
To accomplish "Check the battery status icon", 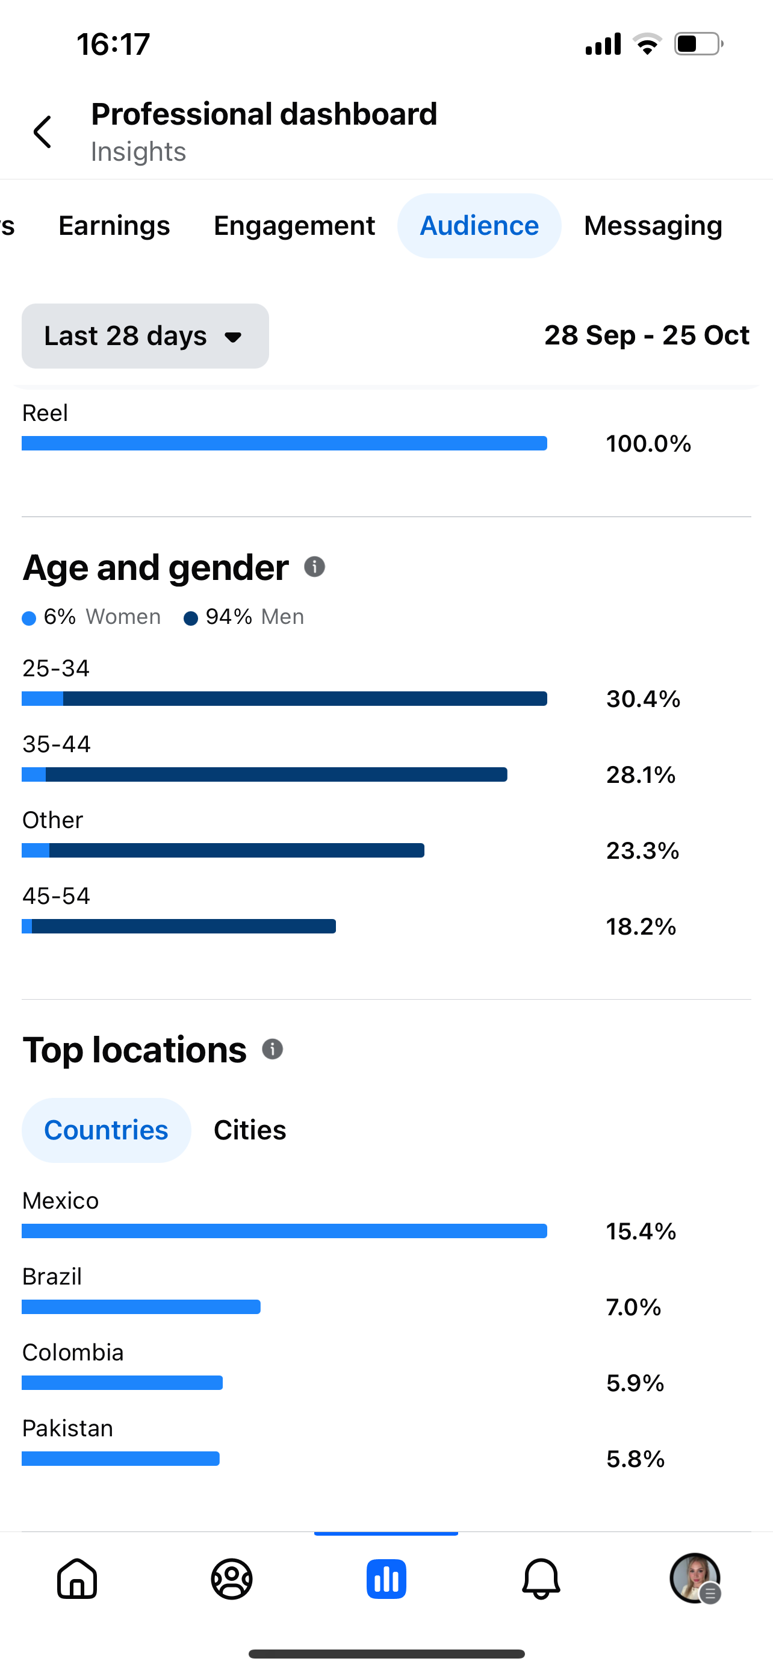I will tap(698, 44).
